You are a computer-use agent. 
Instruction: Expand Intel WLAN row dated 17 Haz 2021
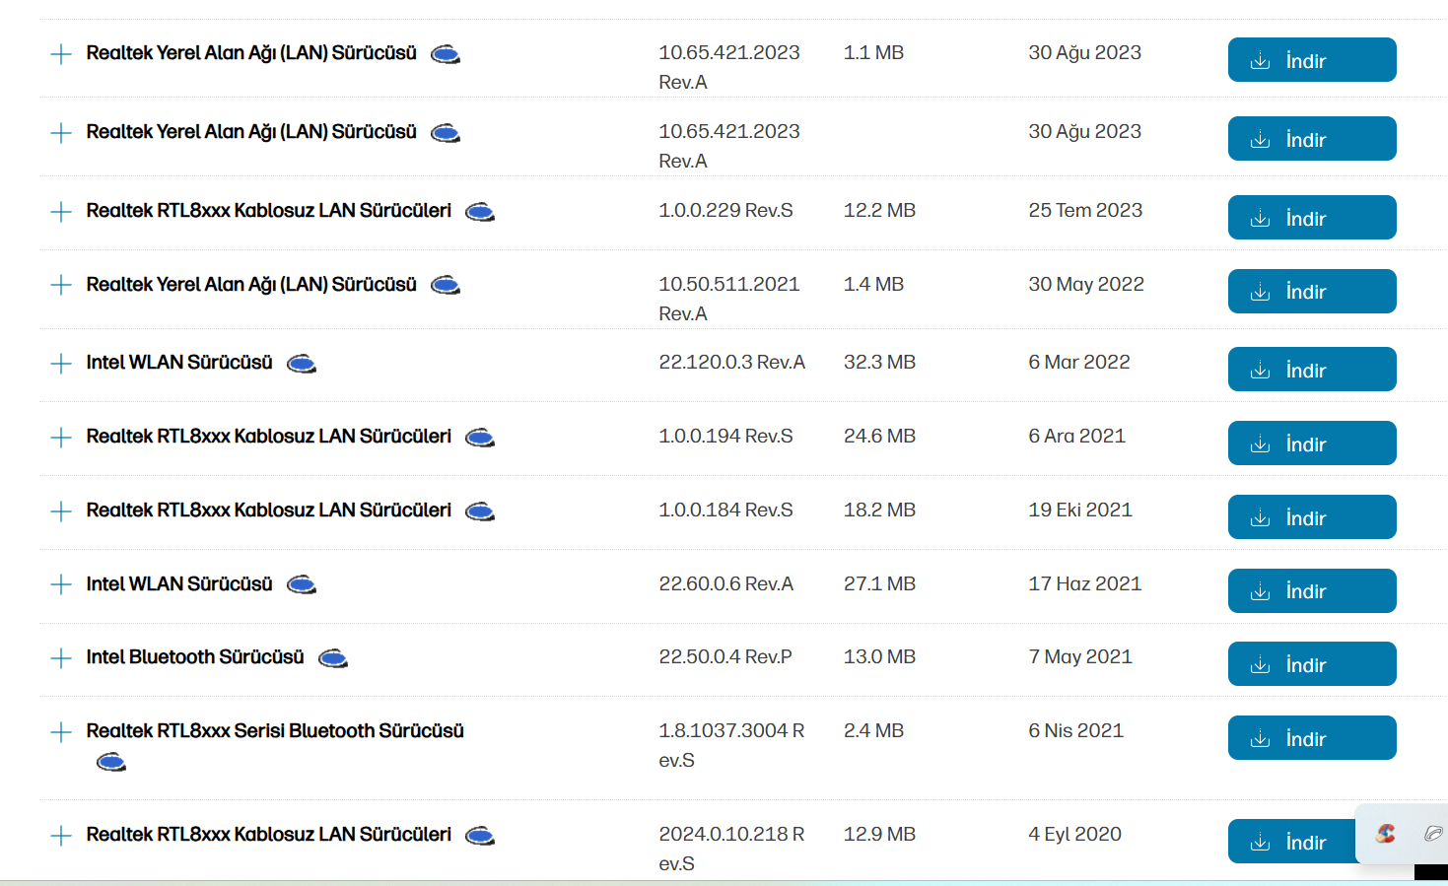(61, 584)
